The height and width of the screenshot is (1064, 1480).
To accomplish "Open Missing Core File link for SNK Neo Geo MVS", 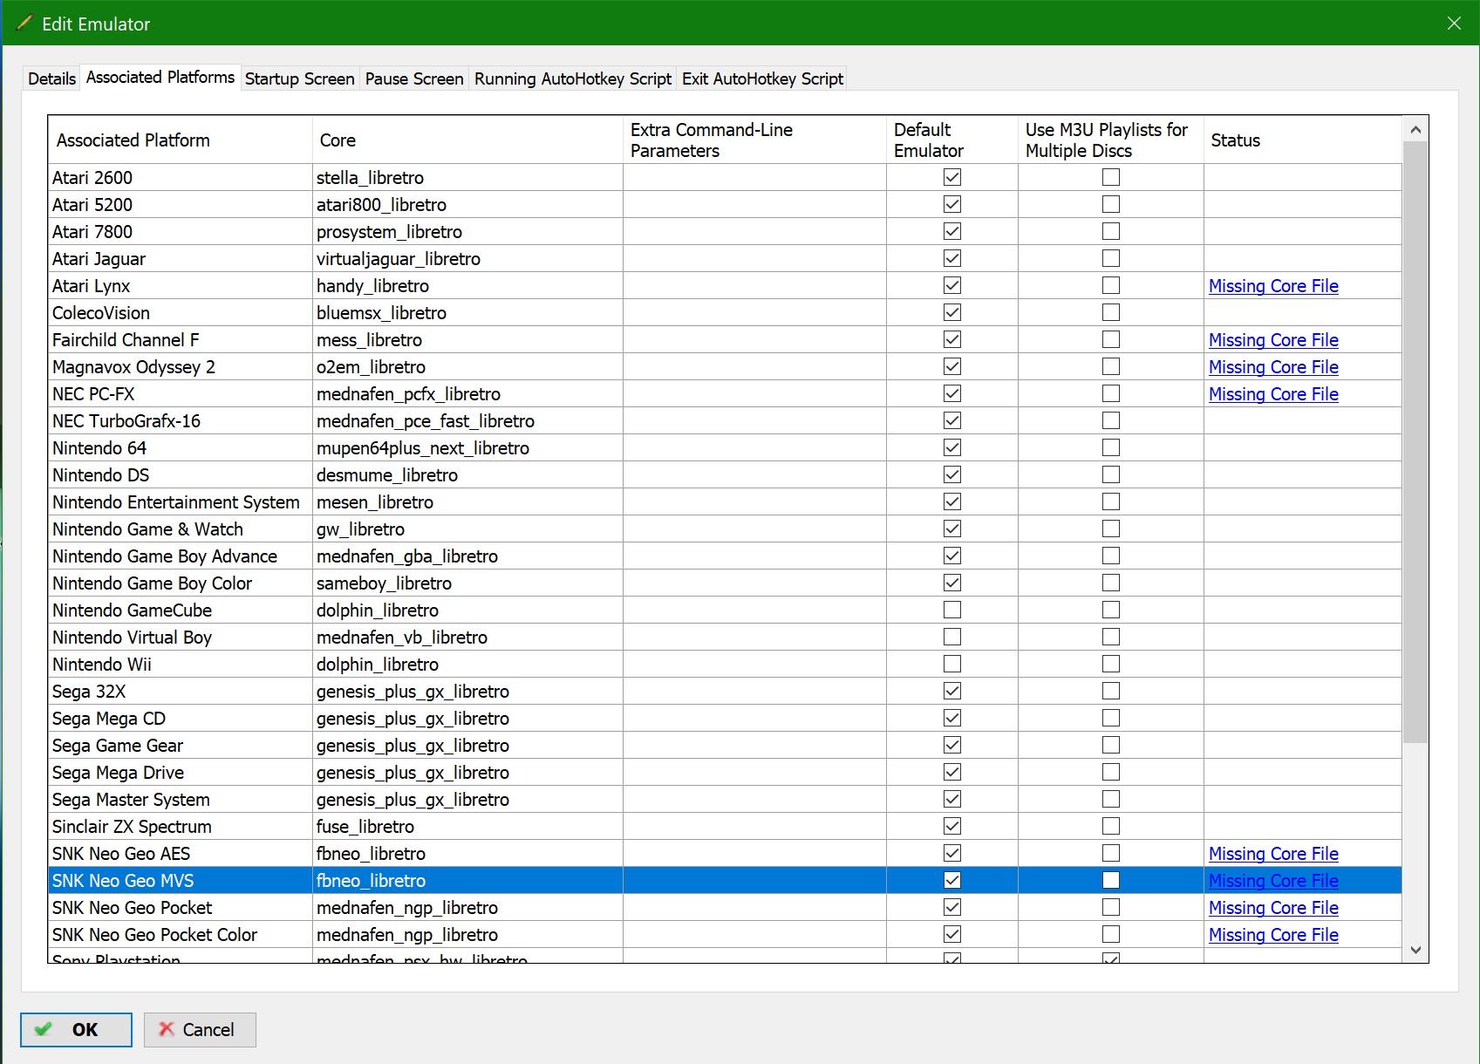I will pos(1273,881).
